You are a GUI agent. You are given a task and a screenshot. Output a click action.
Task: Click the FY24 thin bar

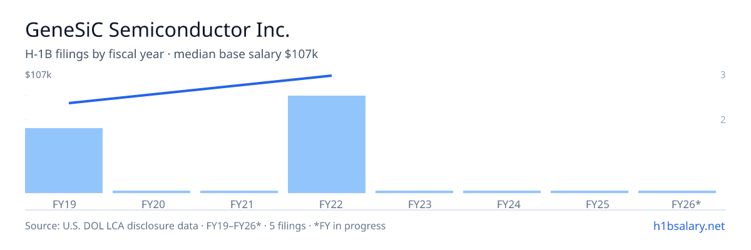click(502, 192)
